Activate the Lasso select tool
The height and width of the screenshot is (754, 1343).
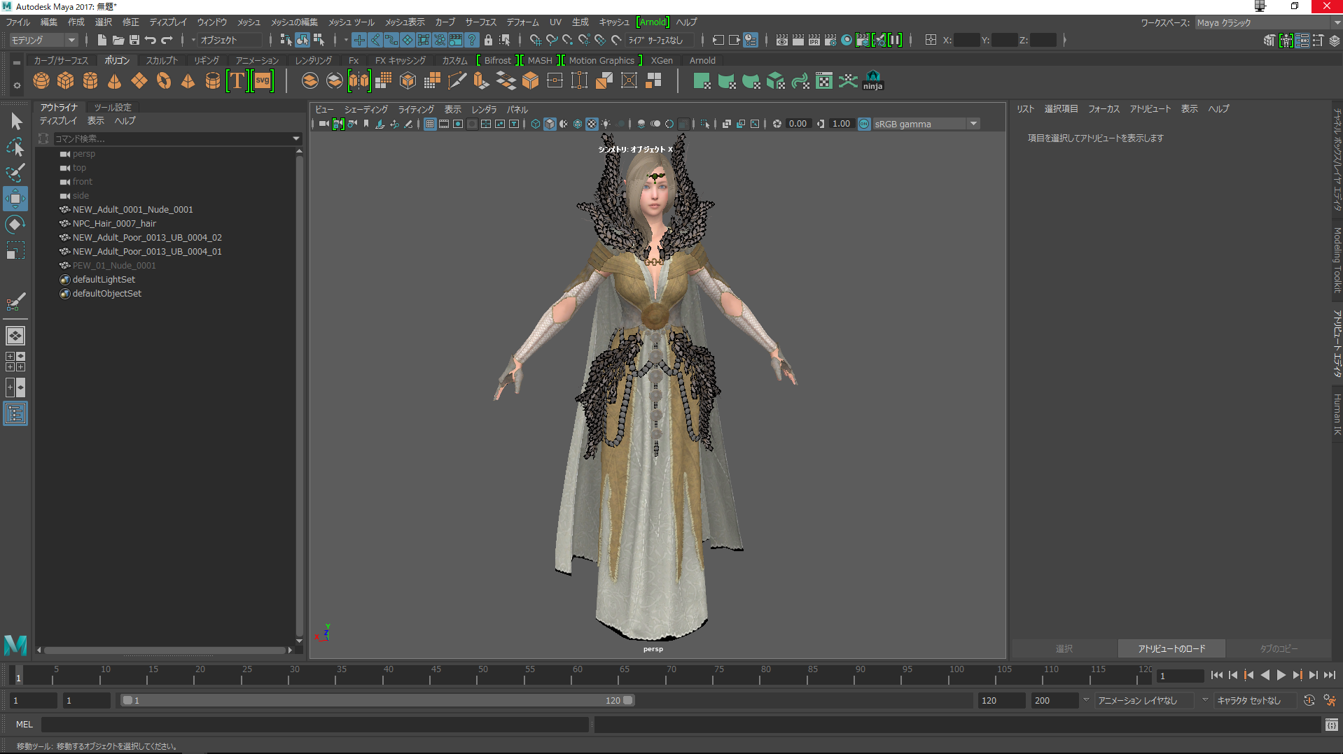tap(15, 147)
